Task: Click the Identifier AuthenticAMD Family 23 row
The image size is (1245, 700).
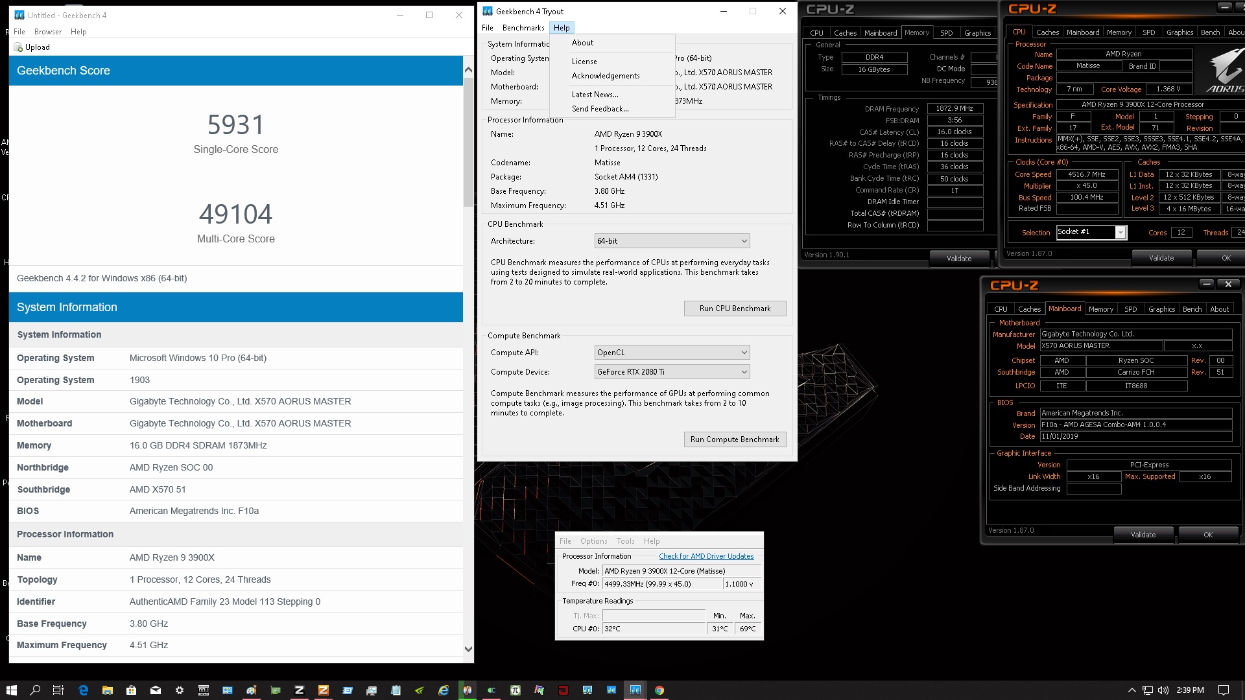Action: click(x=236, y=601)
